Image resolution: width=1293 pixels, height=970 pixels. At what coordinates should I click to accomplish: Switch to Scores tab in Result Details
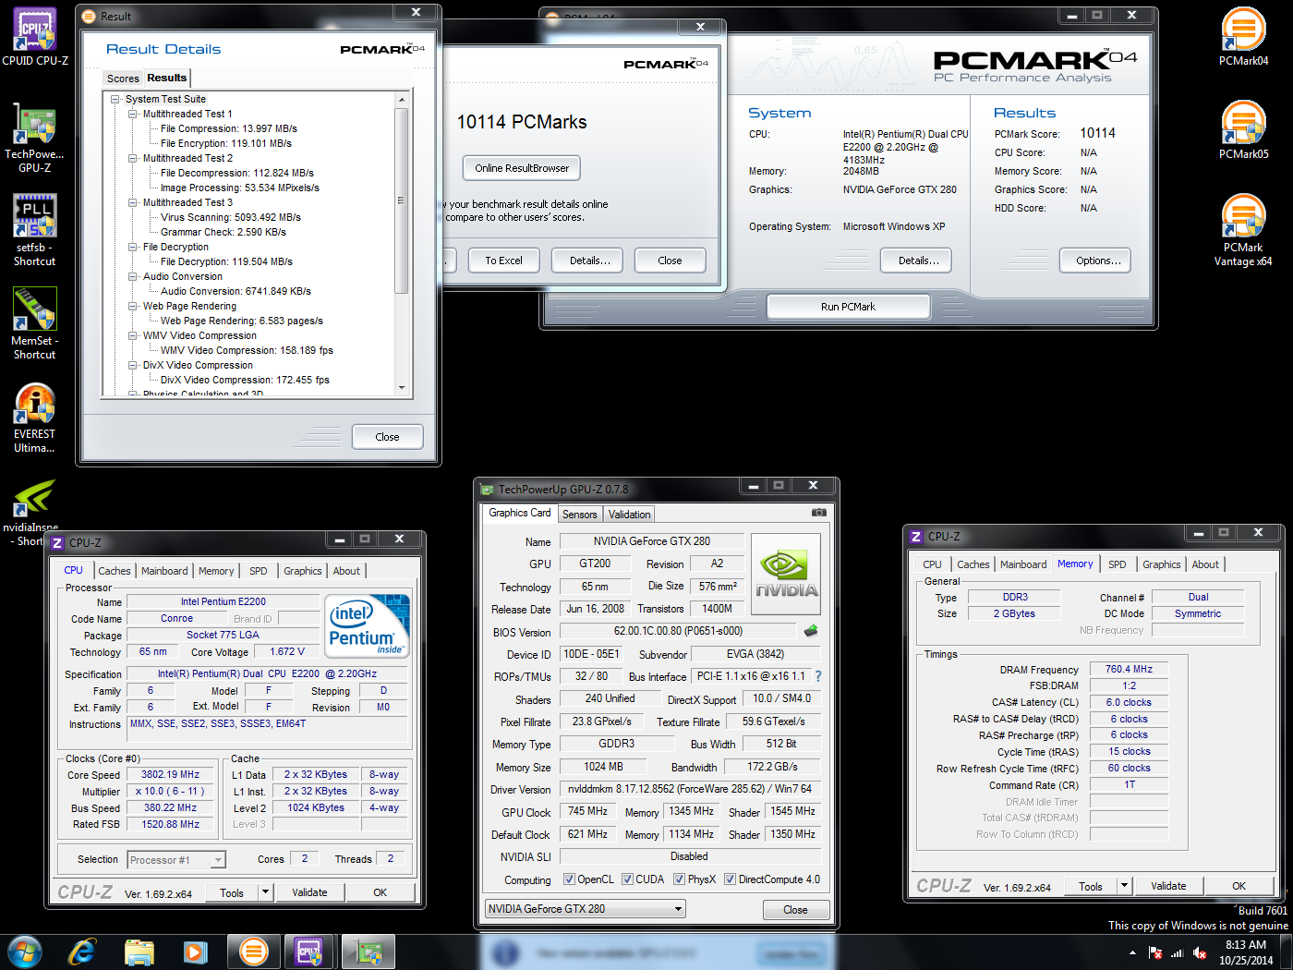(x=123, y=79)
